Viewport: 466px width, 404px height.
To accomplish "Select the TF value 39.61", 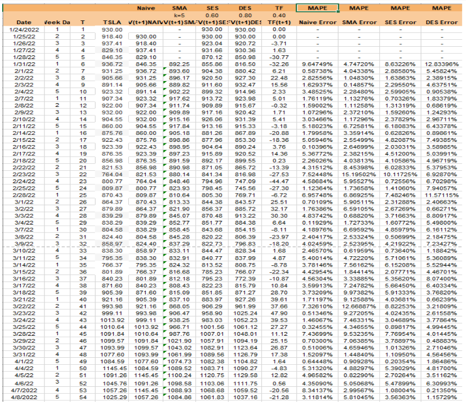I will coord(279,299).
